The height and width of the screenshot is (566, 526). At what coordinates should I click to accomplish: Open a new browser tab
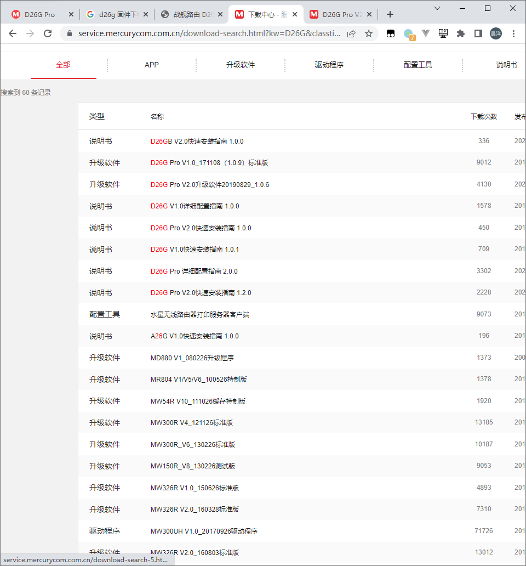coord(390,14)
